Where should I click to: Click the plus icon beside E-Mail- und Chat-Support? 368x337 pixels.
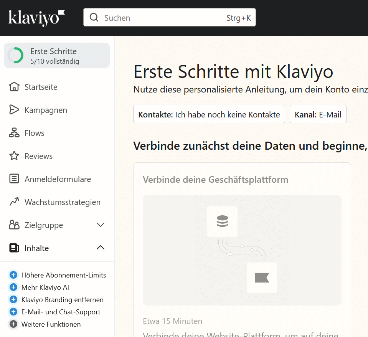(13, 312)
